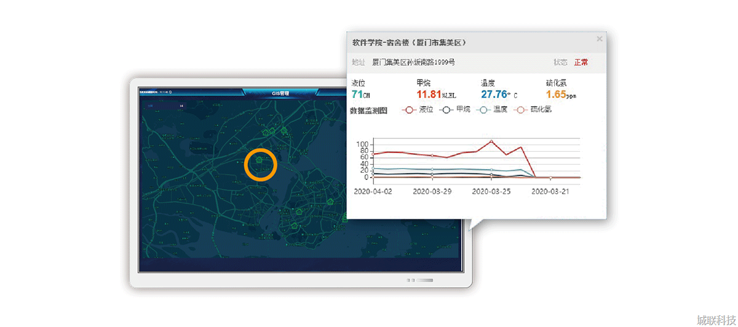Screen dimensions: 738x327
Task: Click the 2020-03-21 axis date label
Action: tap(550, 192)
